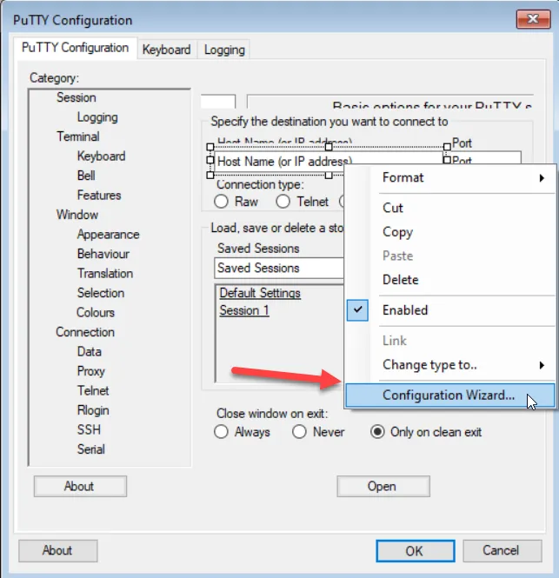Select Behaviour in the category tree

coord(103,254)
